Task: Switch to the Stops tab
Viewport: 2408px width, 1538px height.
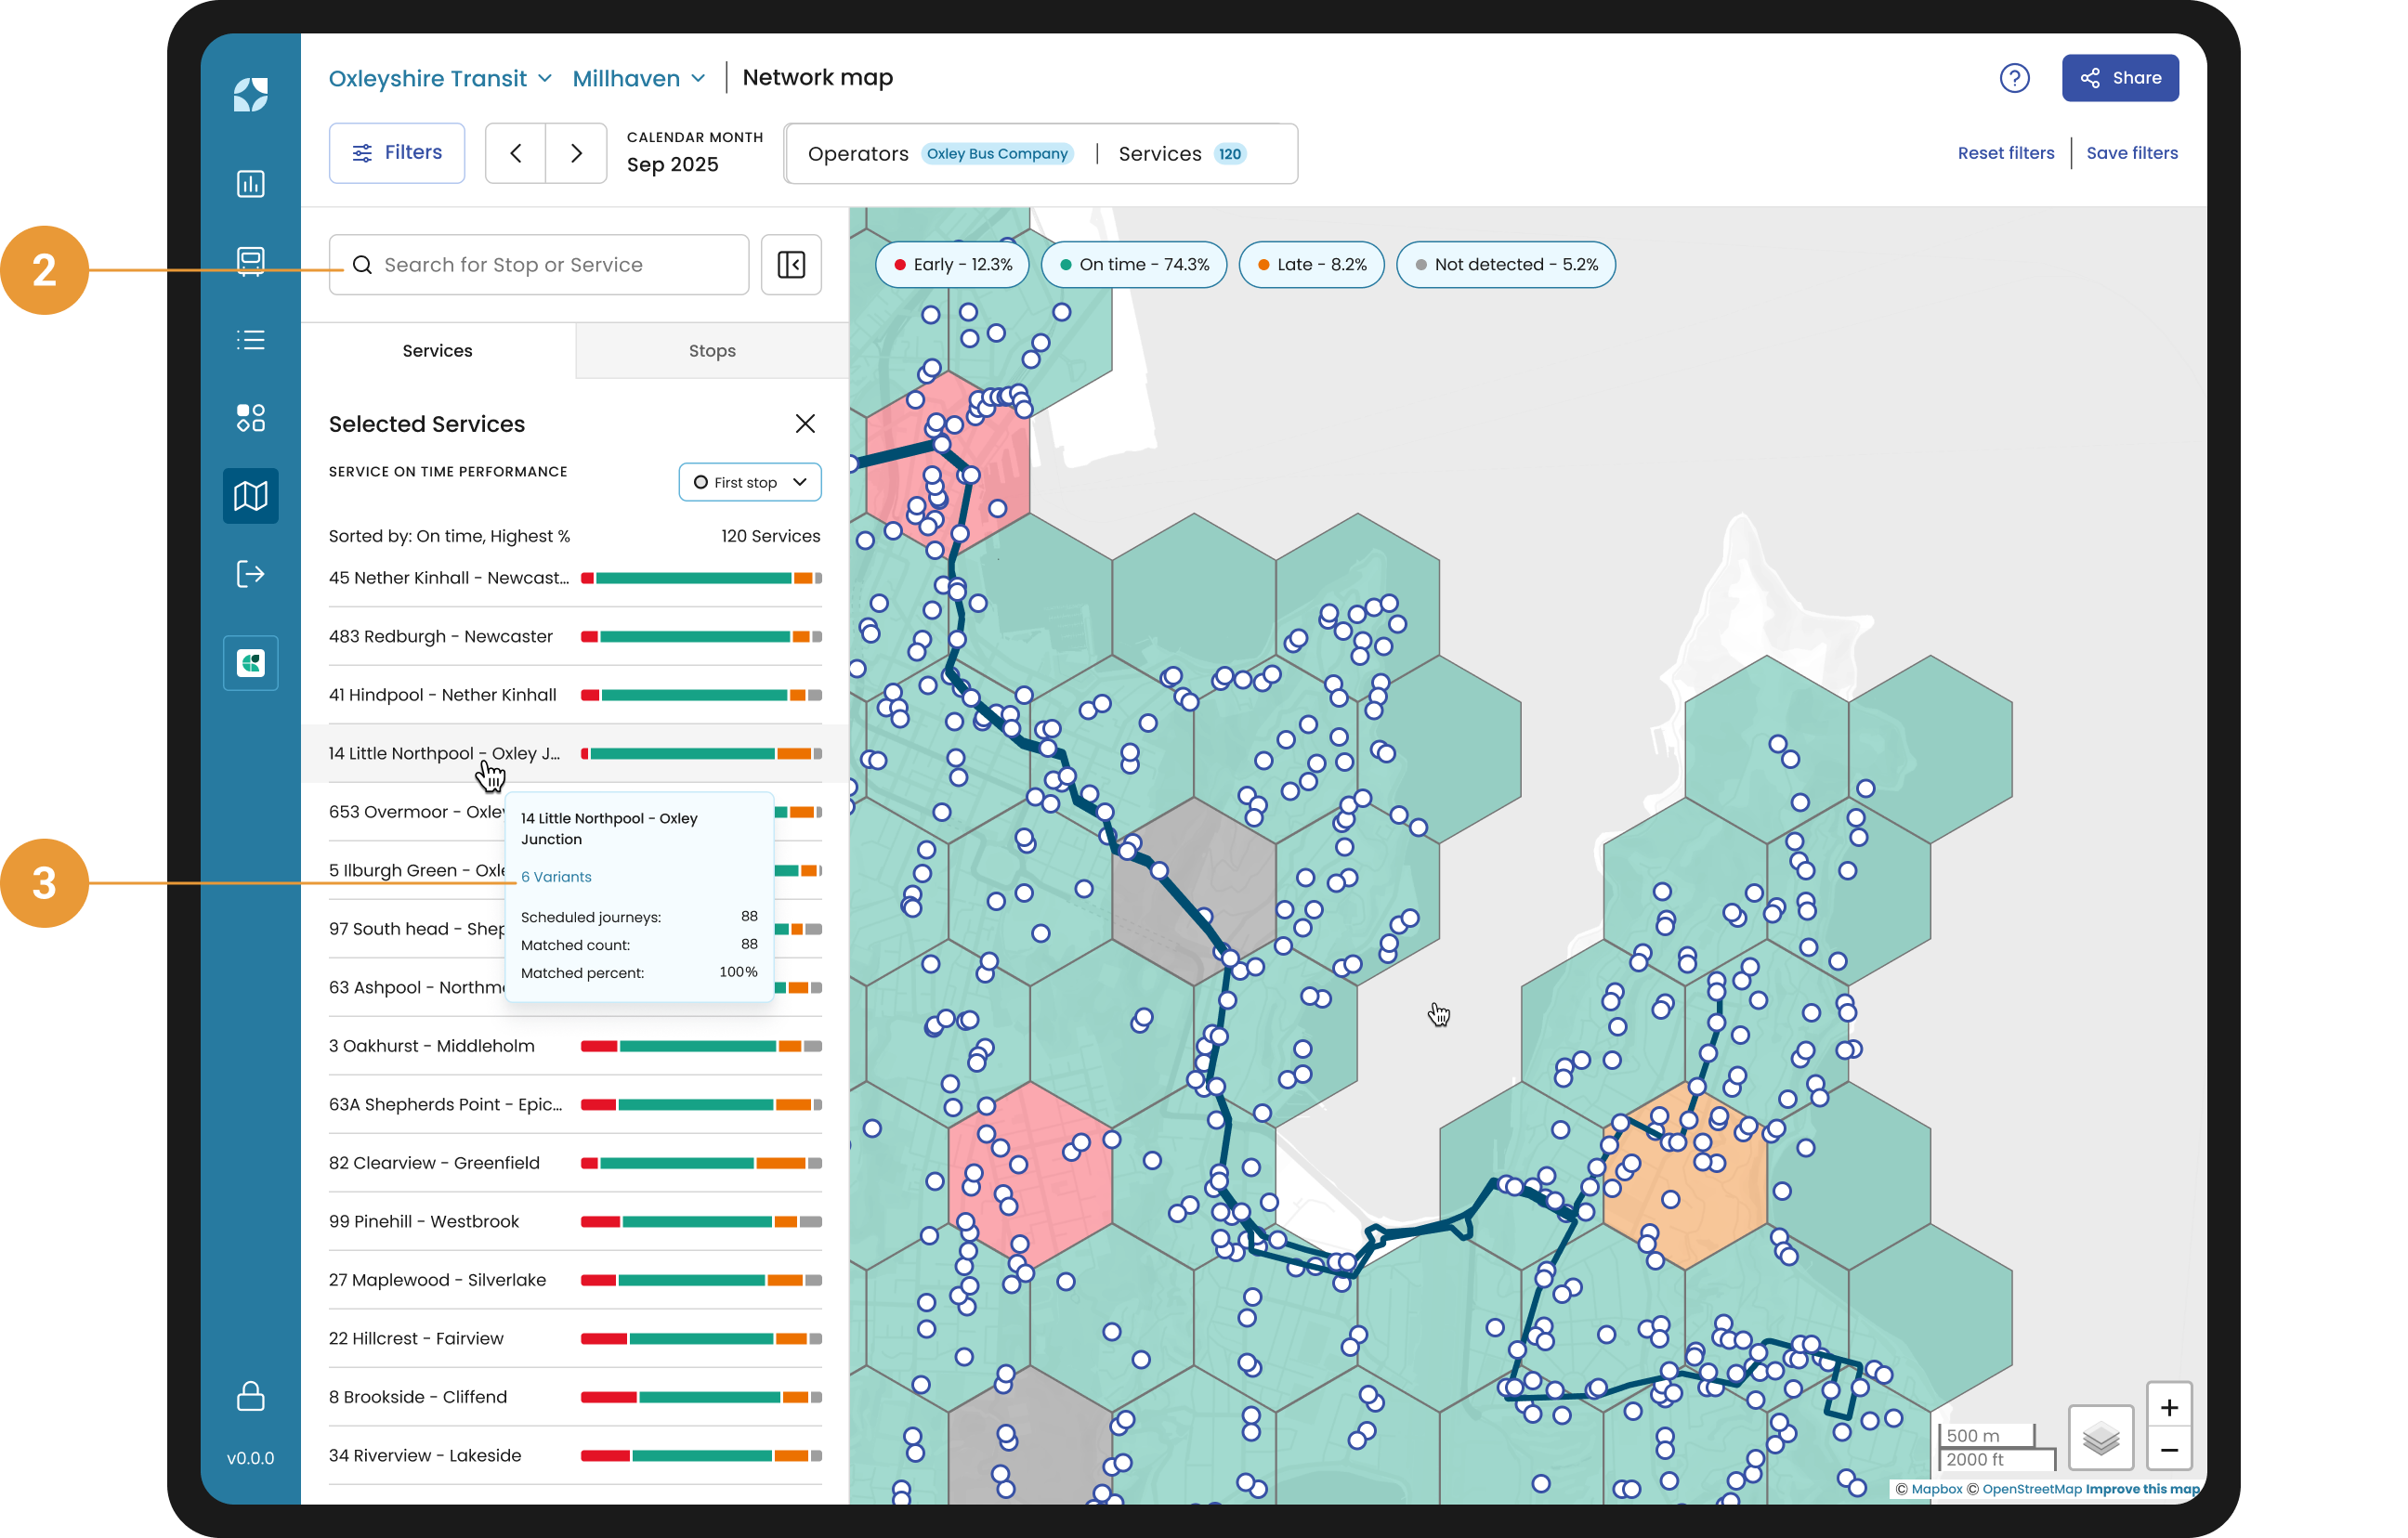Action: [712, 351]
